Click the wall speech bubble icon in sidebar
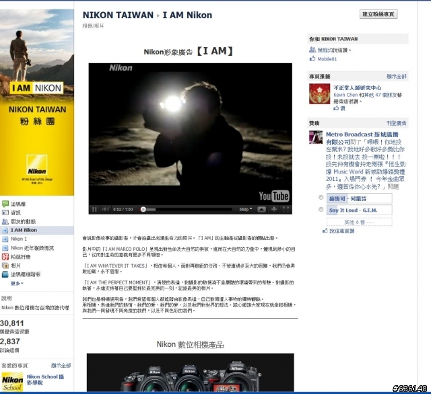431x394 pixels. [x=5, y=204]
